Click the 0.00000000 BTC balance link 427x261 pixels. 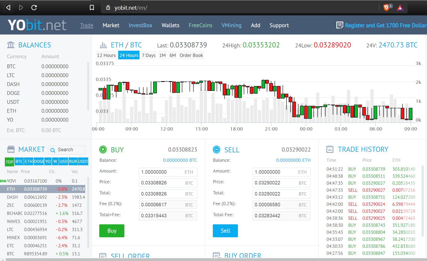(x=180, y=160)
